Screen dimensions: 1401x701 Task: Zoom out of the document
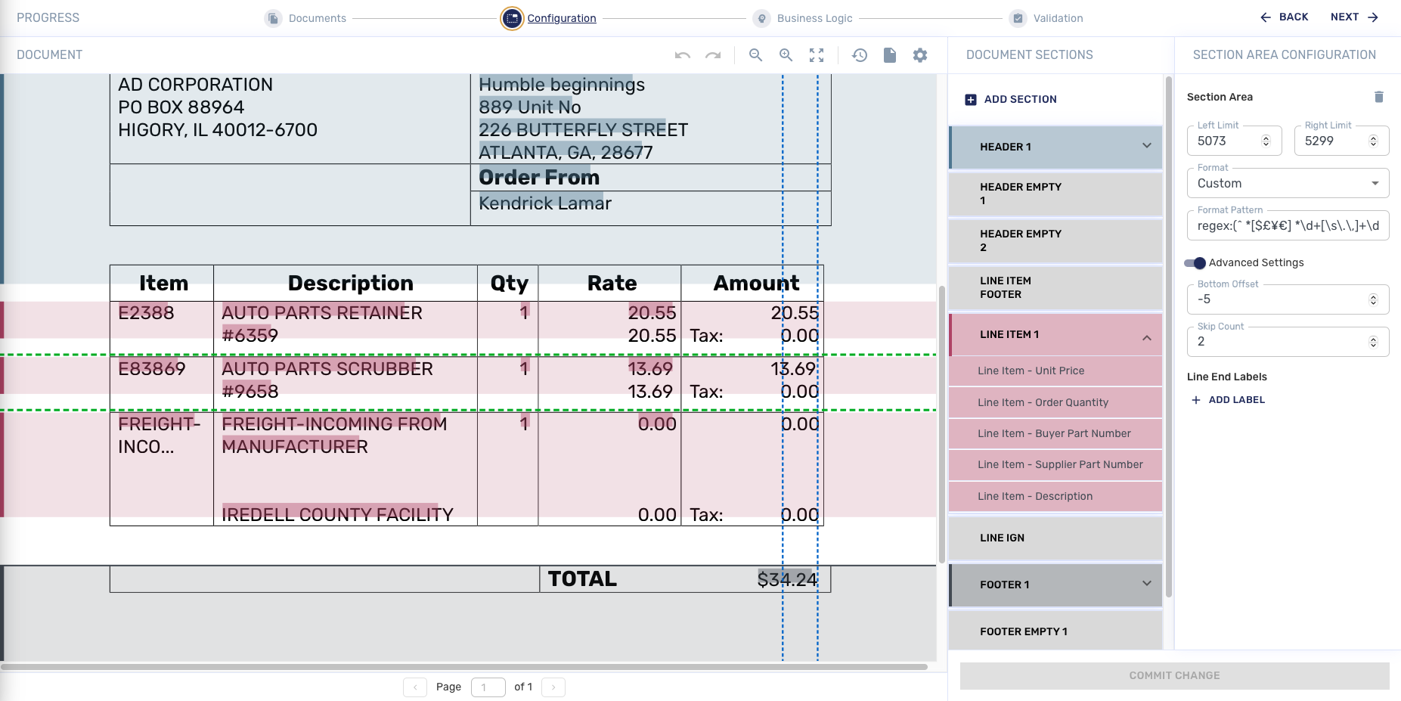(x=755, y=55)
